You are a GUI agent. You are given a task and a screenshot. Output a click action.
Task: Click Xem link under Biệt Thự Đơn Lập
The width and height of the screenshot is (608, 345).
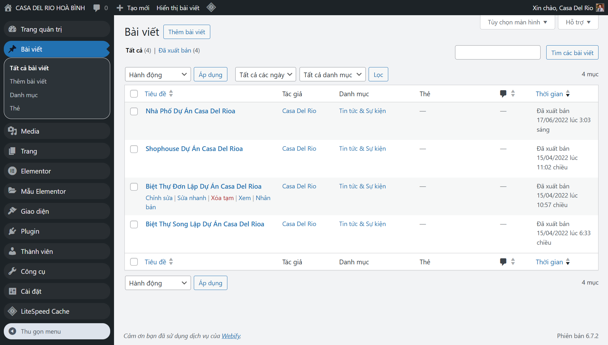(x=244, y=198)
